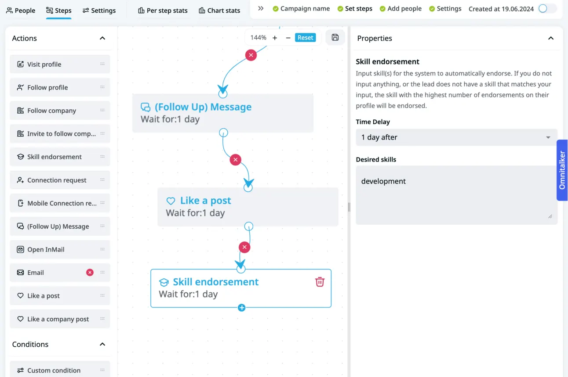Viewport: 568px width, 377px height.
Task: Go to the Set steps wizard step
Action: pyautogui.click(x=355, y=8)
